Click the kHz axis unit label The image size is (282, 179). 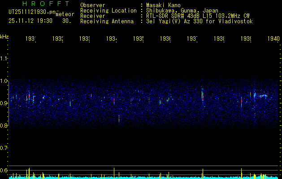4,36
